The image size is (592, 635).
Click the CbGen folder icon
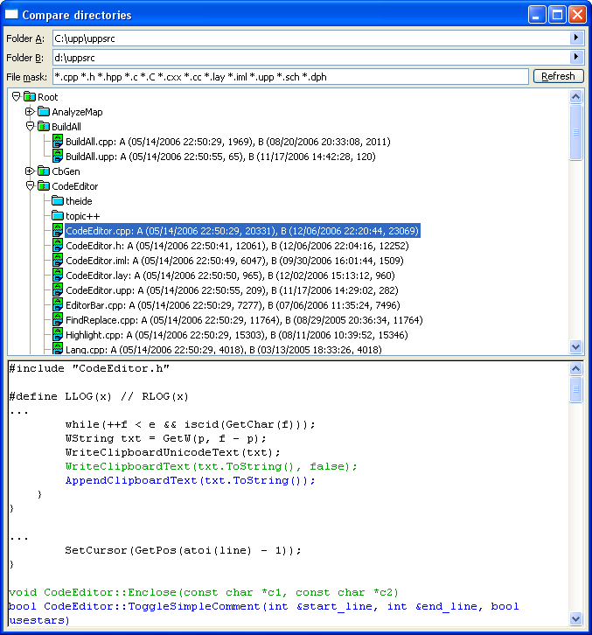click(x=44, y=171)
